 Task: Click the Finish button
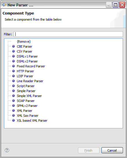click(88, 150)
